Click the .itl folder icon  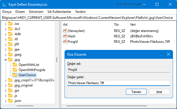point(10,39)
